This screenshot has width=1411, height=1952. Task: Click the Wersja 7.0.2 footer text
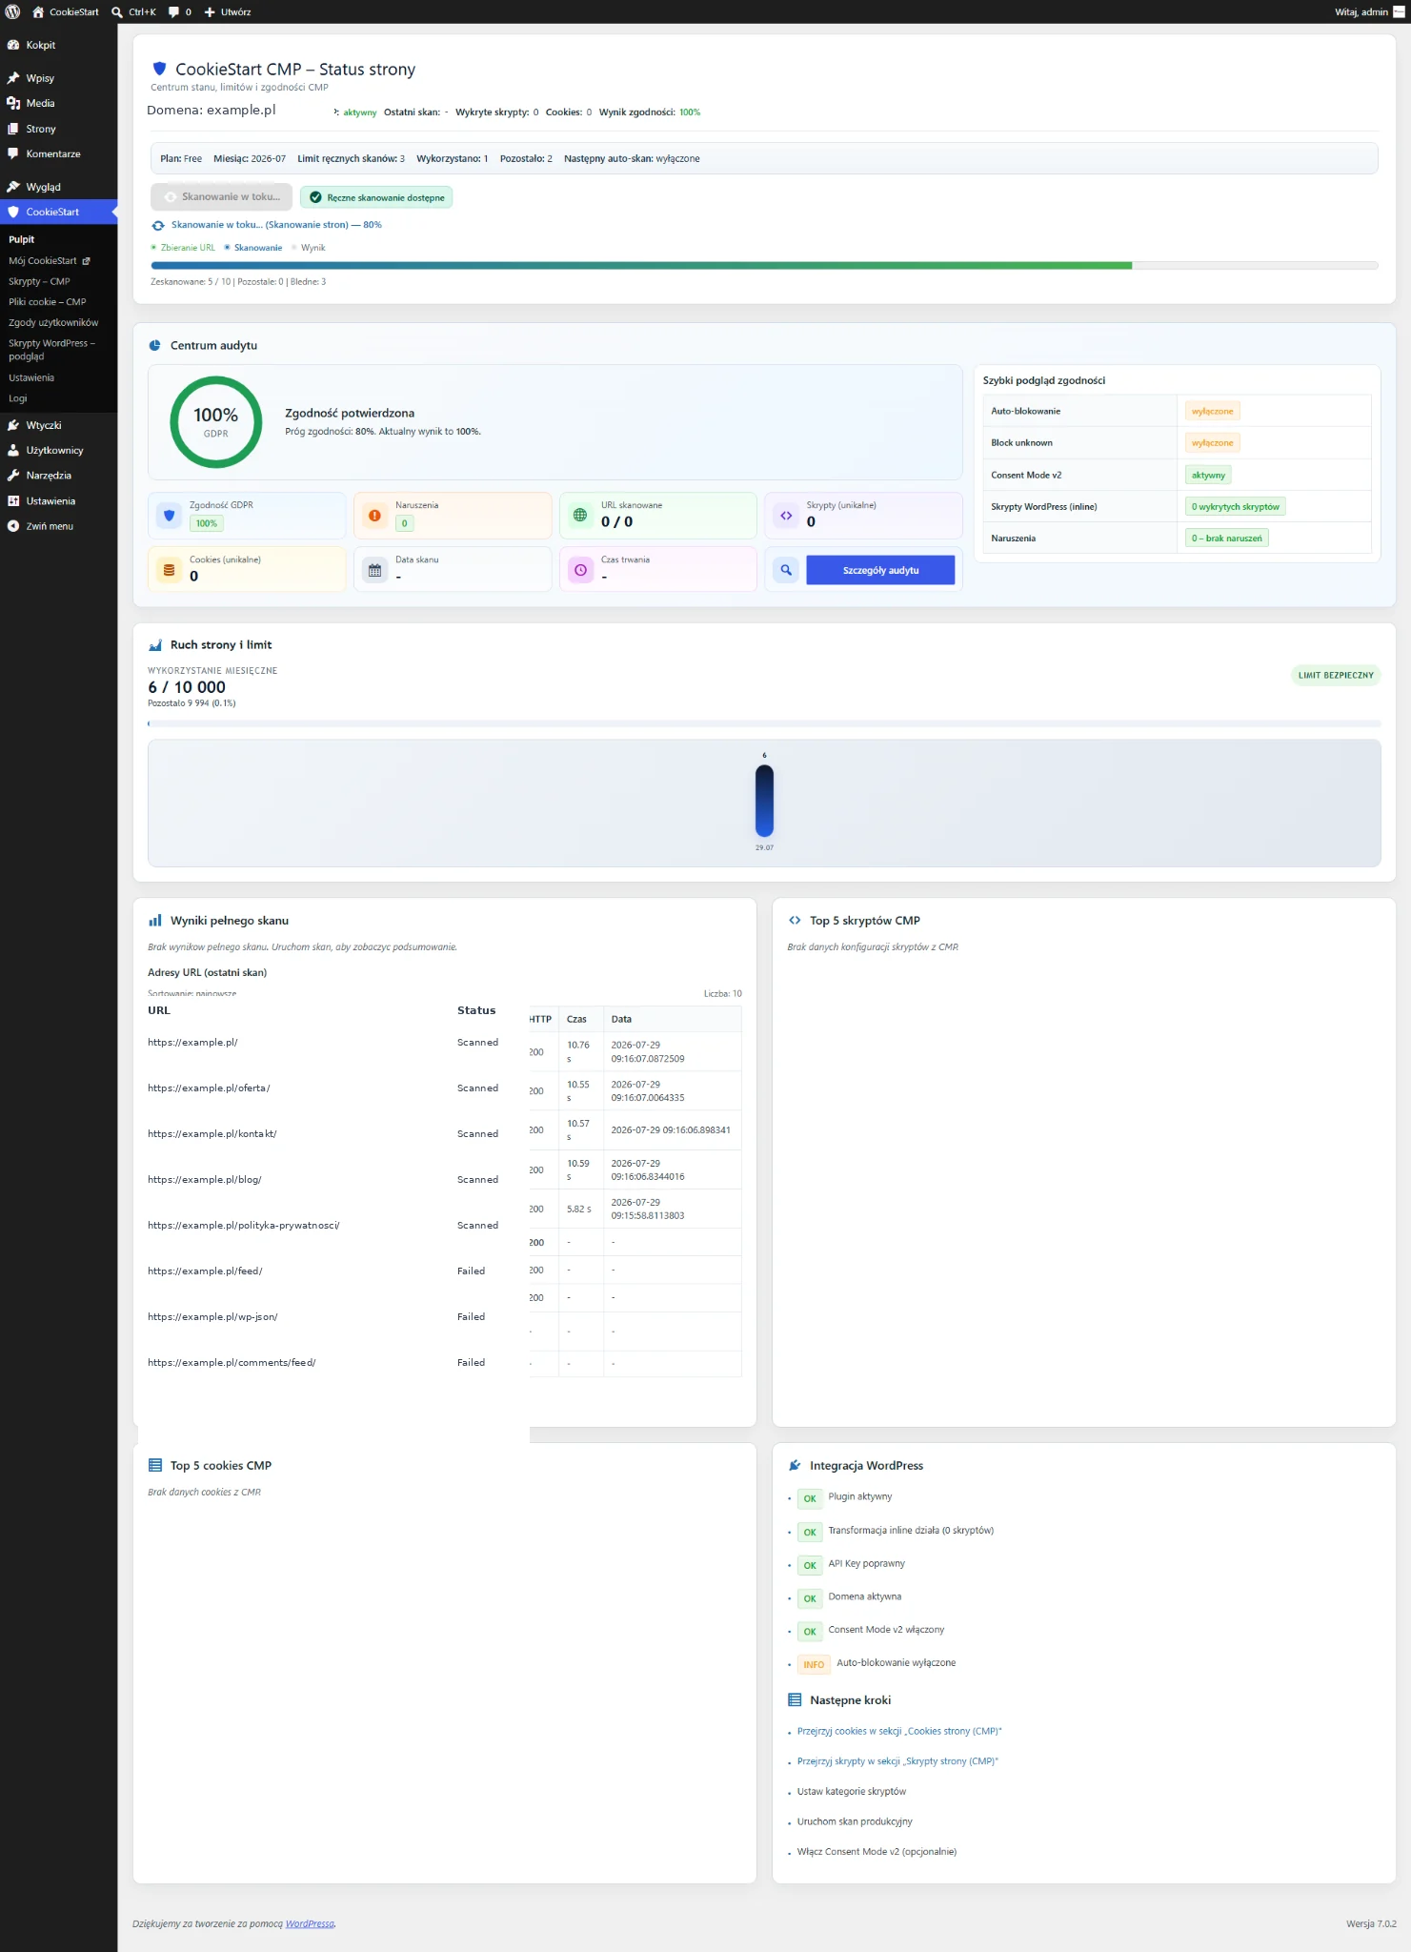coord(1371,1923)
